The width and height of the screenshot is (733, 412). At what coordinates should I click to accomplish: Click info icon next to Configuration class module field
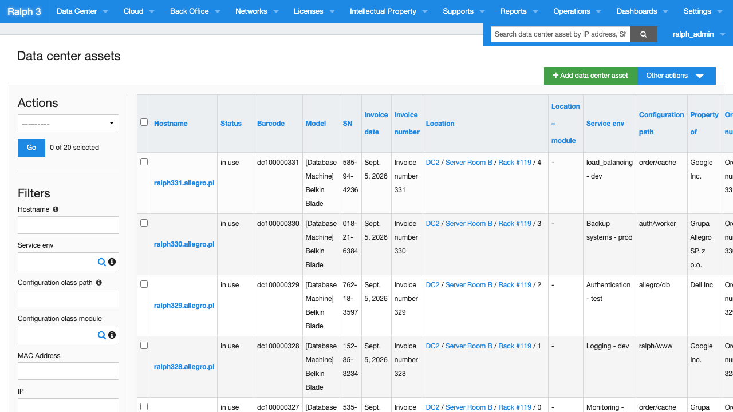point(112,335)
